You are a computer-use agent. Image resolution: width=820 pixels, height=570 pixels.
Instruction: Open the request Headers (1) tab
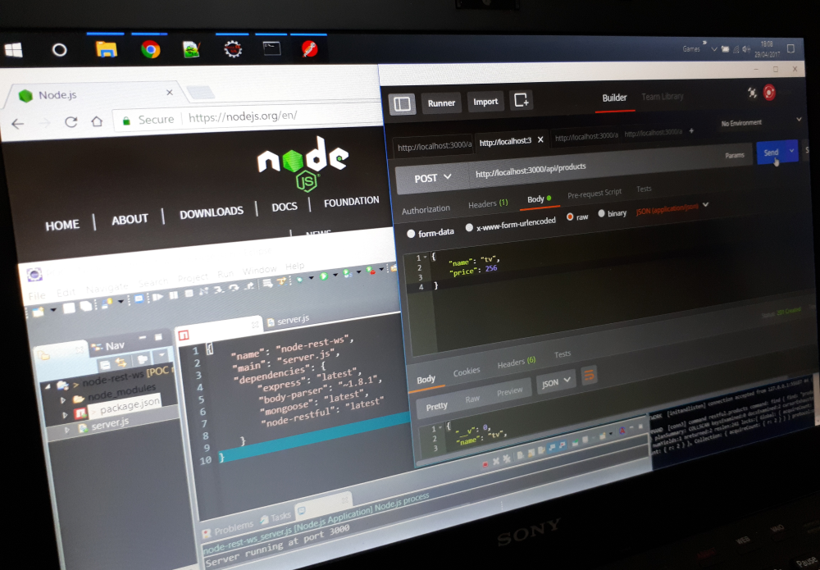click(488, 203)
